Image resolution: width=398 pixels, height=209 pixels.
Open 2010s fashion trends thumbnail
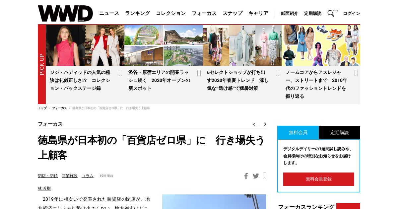[321, 45]
